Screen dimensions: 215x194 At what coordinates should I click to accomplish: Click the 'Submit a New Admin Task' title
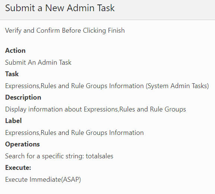pyautogui.click(x=60, y=8)
